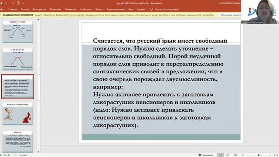Viewport: 279px width, 157px height.
Task: Click the slide panel scrollbar thumb
Action: pos(39,88)
